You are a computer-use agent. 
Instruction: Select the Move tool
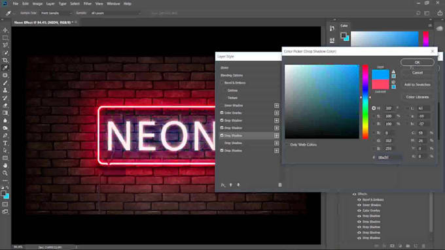coord(5,30)
